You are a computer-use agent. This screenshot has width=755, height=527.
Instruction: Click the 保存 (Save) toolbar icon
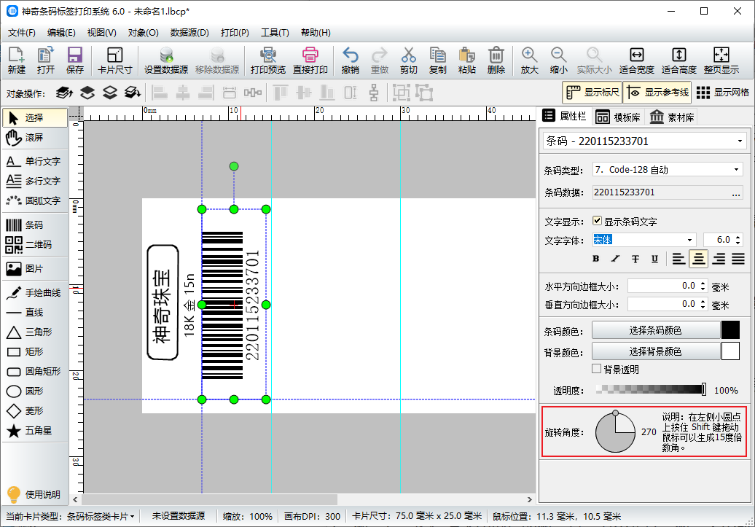coord(74,60)
